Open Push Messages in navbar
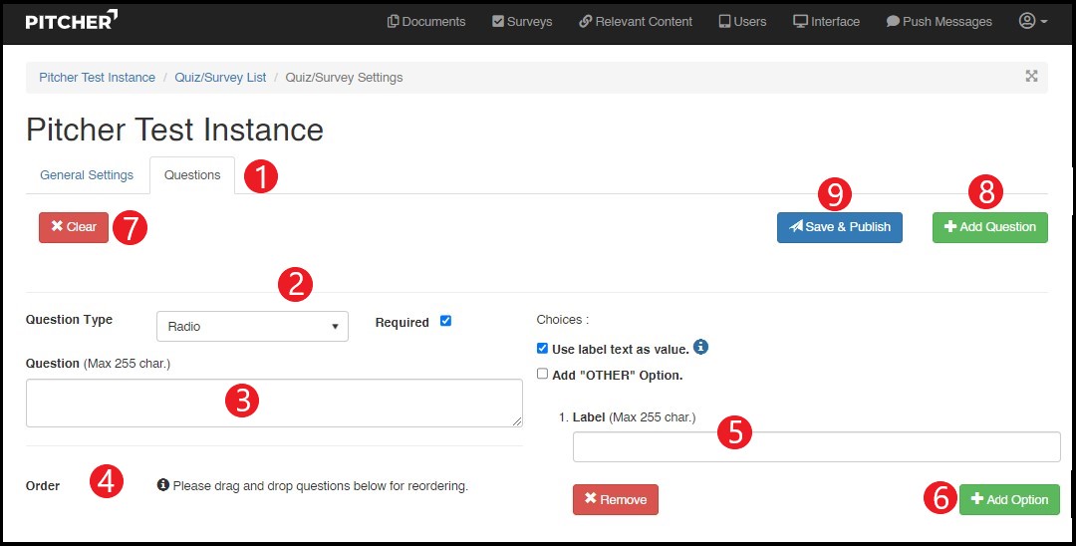 [939, 21]
